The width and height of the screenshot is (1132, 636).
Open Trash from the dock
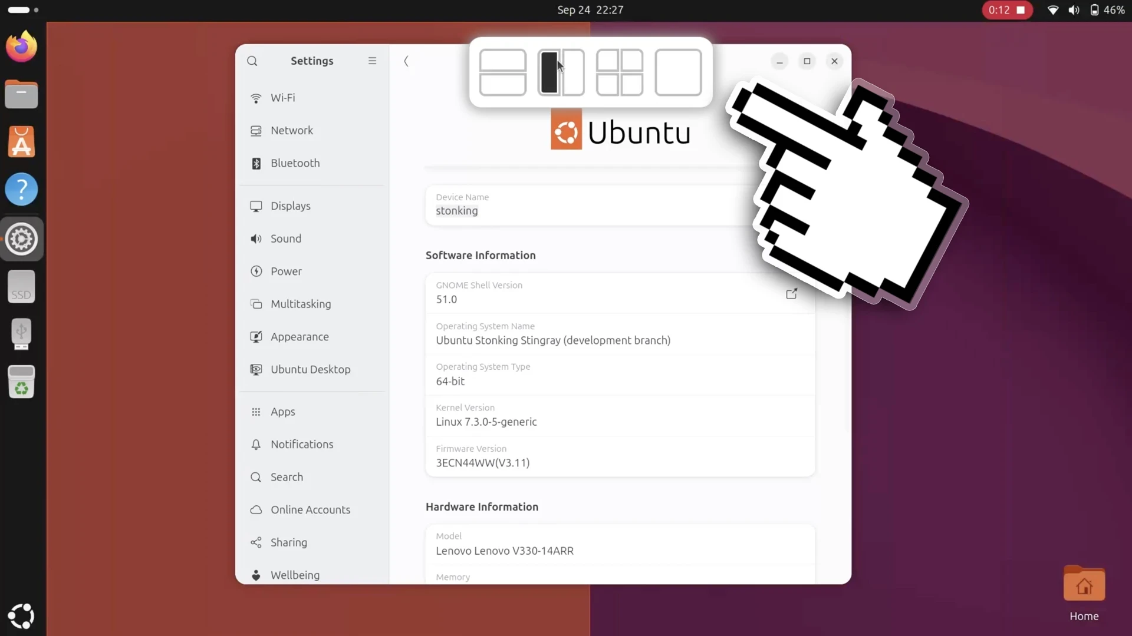coord(22,382)
